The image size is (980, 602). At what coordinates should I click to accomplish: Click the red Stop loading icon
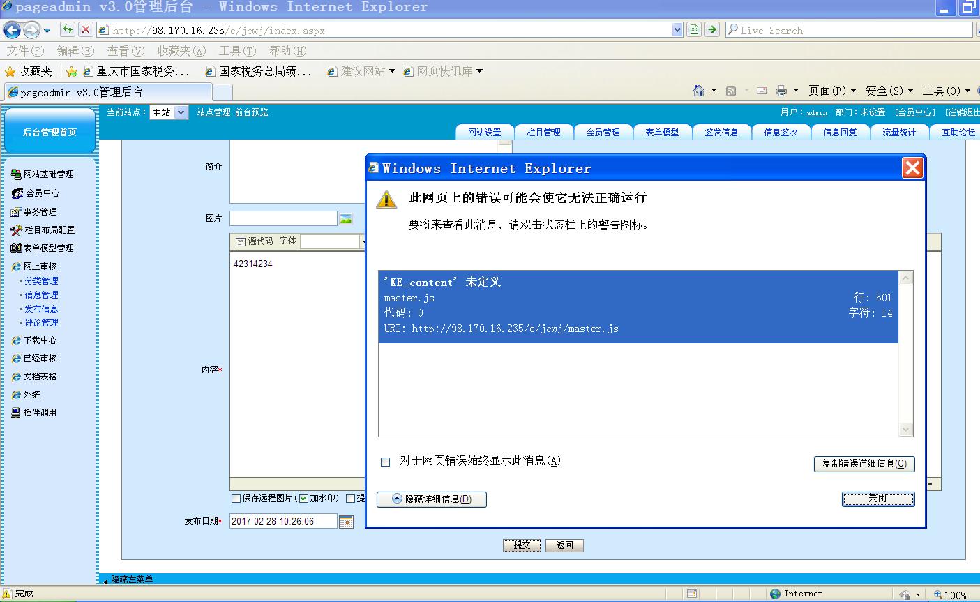(x=85, y=29)
